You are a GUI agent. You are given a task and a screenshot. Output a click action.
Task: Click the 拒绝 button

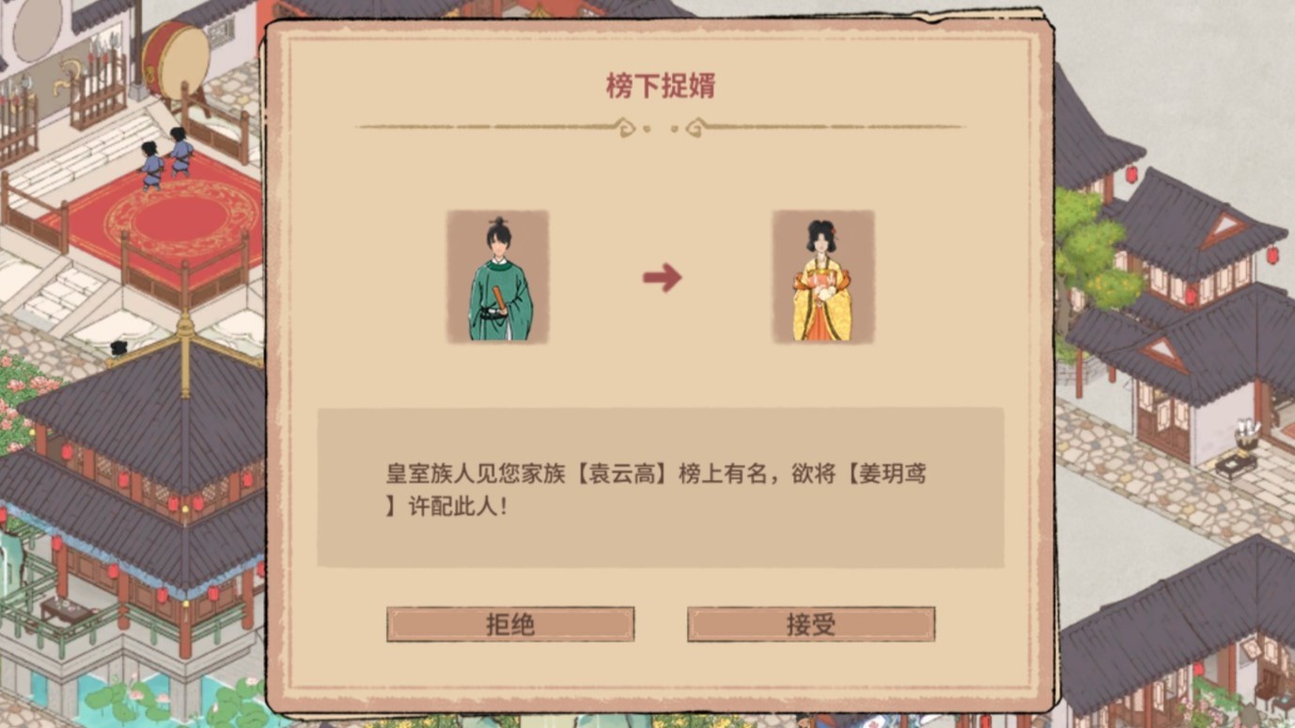[510, 624]
